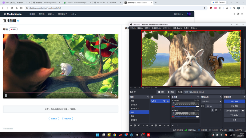246x138 pixels.
Task: Toggle 工作室模式 in OBS controls
Action: point(234,115)
